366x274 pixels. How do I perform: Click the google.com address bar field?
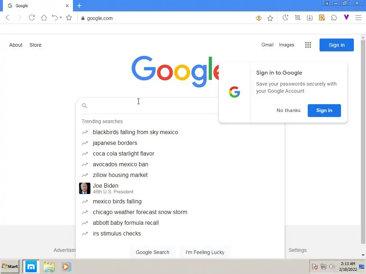[x=166, y=18]
